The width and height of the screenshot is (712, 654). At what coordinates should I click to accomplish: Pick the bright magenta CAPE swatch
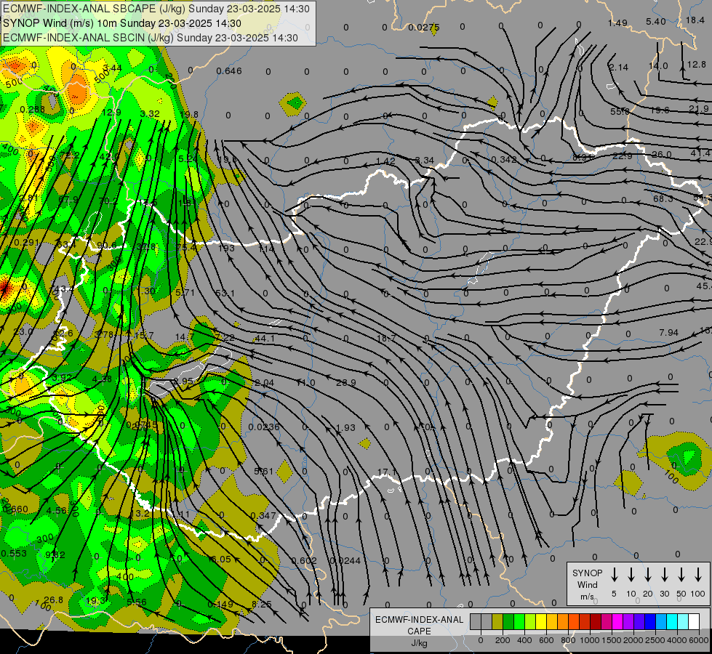click(617, 621)
